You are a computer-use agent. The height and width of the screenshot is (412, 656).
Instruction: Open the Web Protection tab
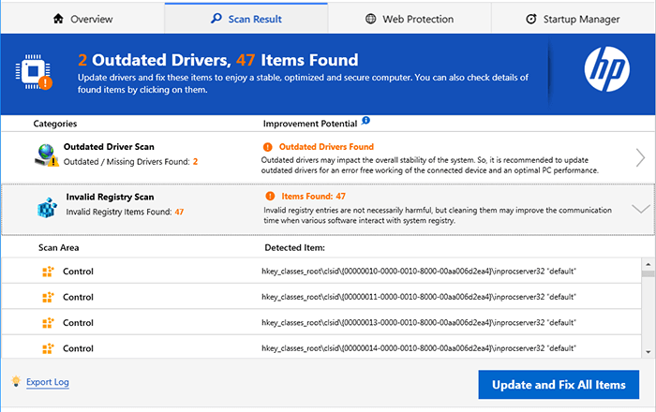click(410, 19)
